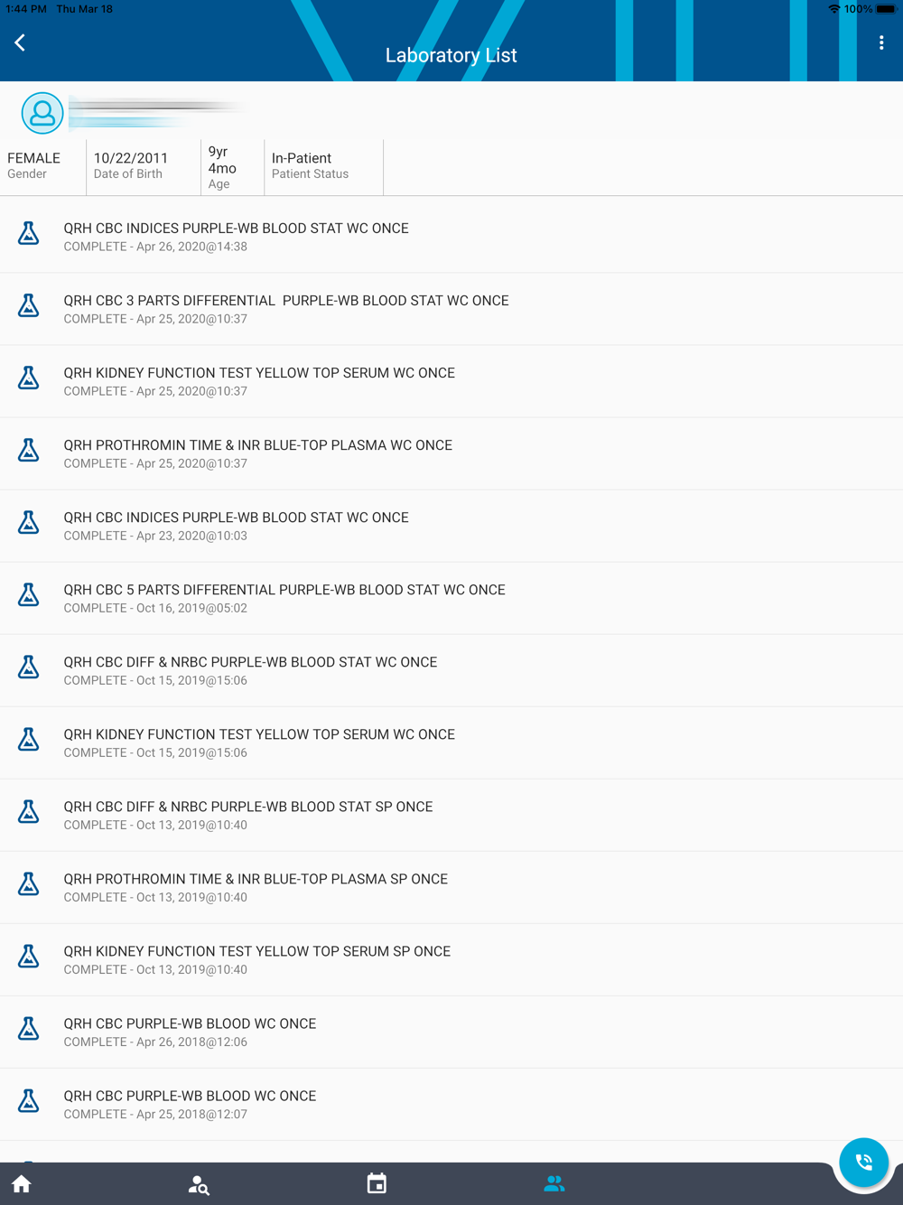Image resolution: width=903 pixels, height=1205 pixels.
Task: Open QRH CBC result from Apr 26, 2018
Action: 451,1032
